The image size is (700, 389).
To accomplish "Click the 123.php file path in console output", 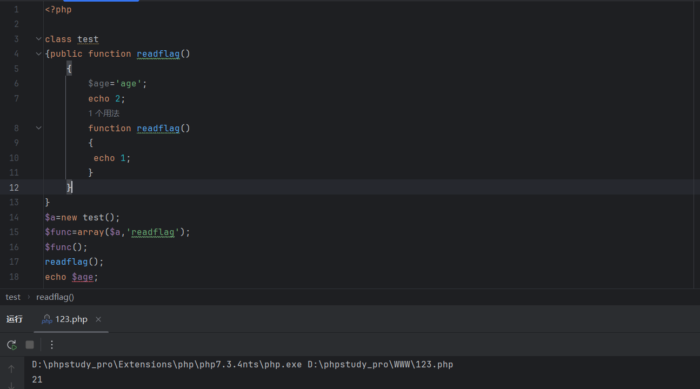I will 380,365.
